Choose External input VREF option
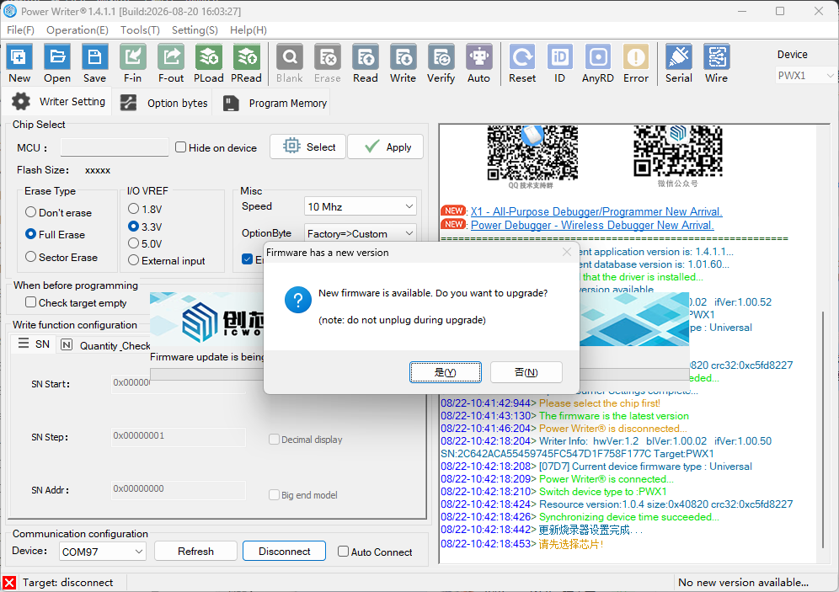The width and height of the screenshot is (839, 592). pyautogui.click(x=134, y=260)
